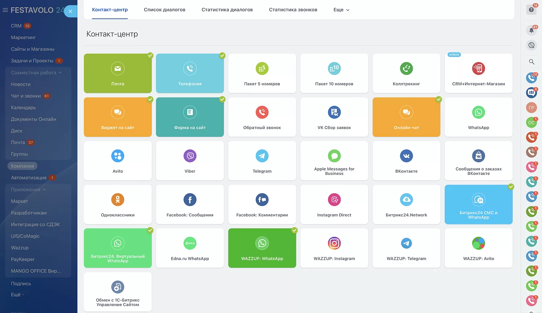This screenshot has height=313, width=542.
Task: Open the Коллтрекинг tile
Action: point(406,73)
